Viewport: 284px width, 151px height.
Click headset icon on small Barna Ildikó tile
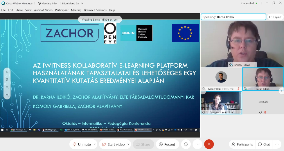245,89
